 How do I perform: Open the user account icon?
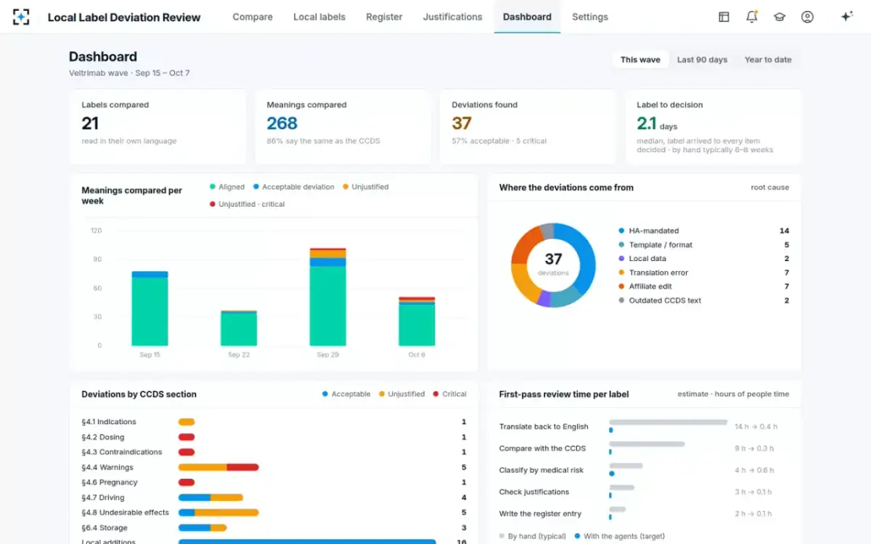807,17
